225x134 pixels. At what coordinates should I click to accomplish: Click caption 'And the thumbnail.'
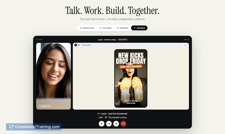(118, 114)
